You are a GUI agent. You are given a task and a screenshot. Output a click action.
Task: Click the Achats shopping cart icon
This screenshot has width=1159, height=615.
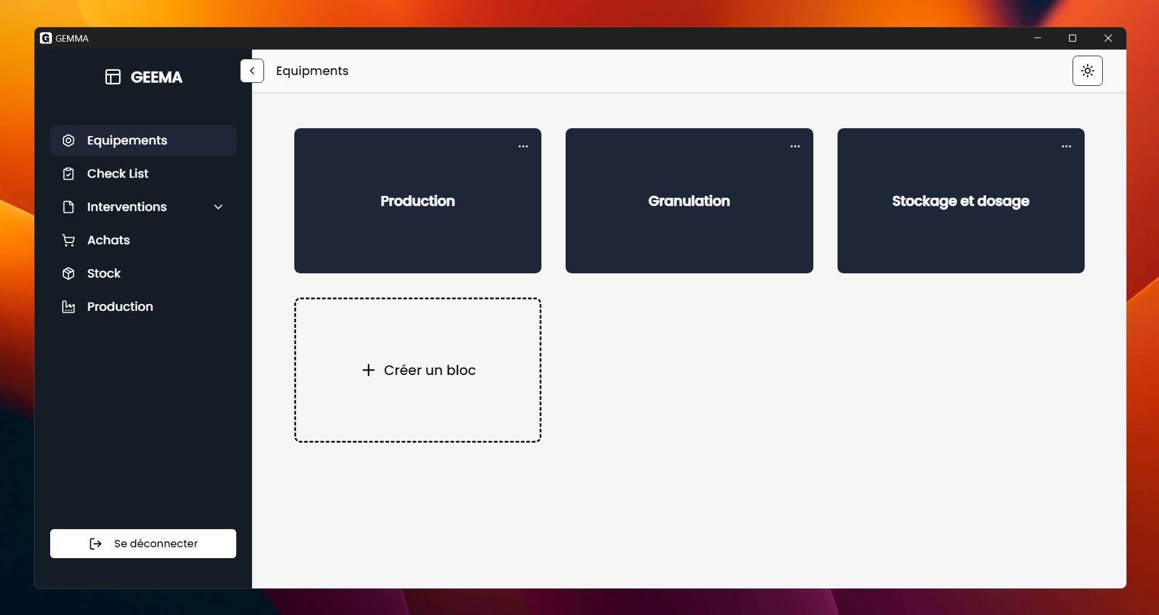pos(68,240)
